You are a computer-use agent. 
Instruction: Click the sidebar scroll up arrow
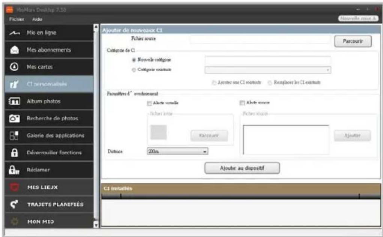click(x=96, y=27)
